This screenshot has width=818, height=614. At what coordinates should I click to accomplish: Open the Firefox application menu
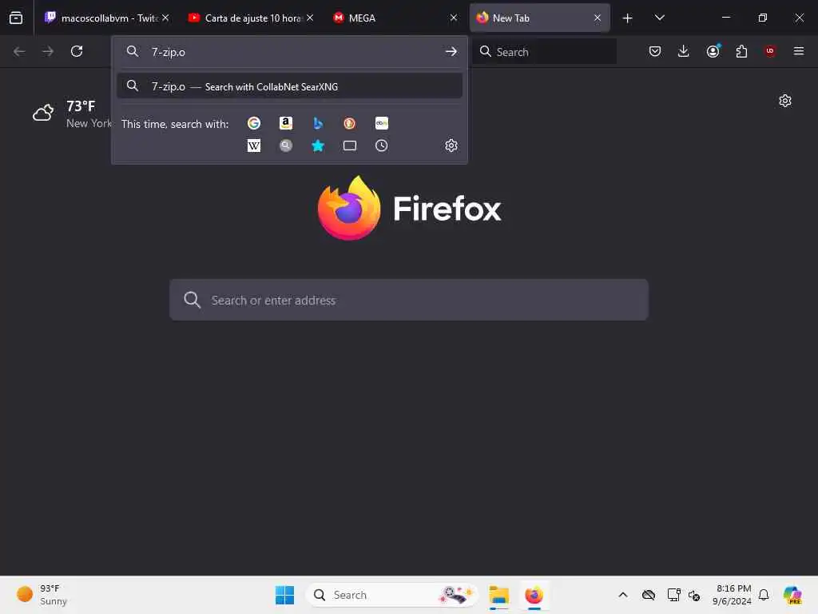pos(799,51)
